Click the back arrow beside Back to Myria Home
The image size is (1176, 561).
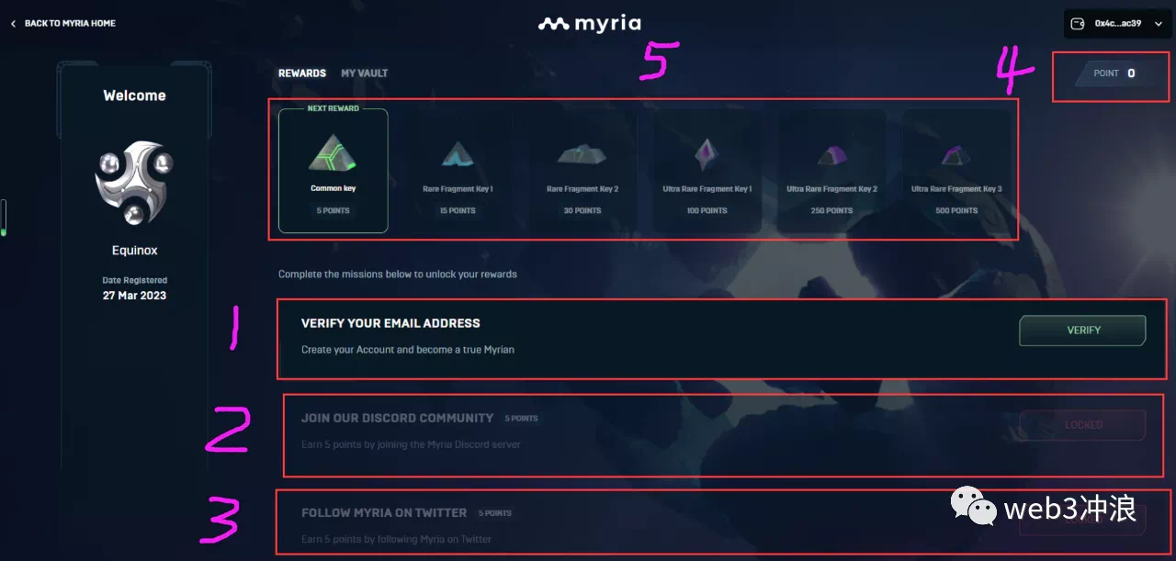(x=13, y=24)
